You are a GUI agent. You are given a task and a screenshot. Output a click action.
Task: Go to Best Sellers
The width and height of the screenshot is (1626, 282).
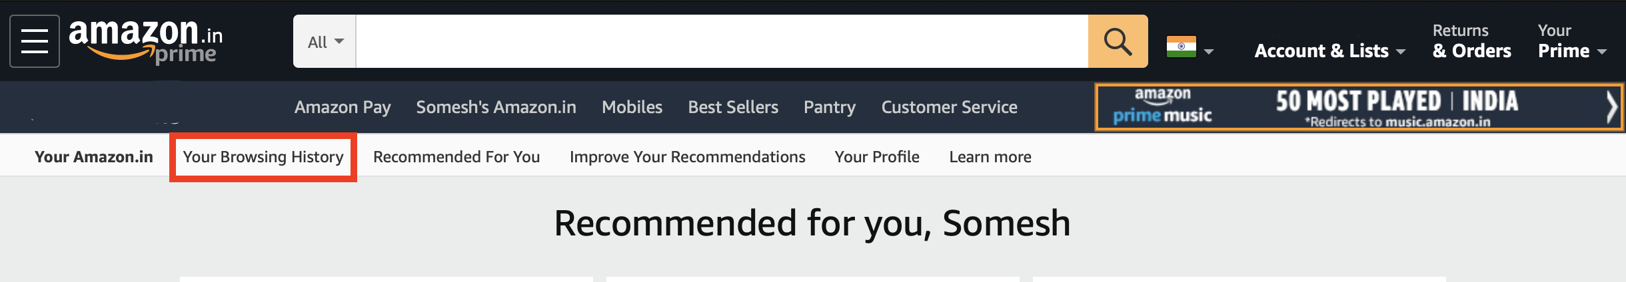733,107
